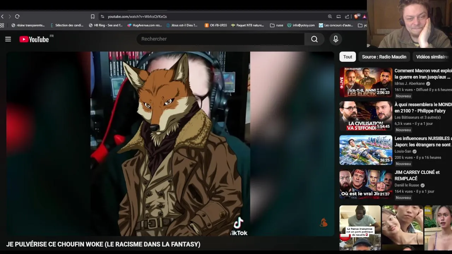Open channel Louis-San
The width and height of the screenshot is (452, 254).
point(403,151)
